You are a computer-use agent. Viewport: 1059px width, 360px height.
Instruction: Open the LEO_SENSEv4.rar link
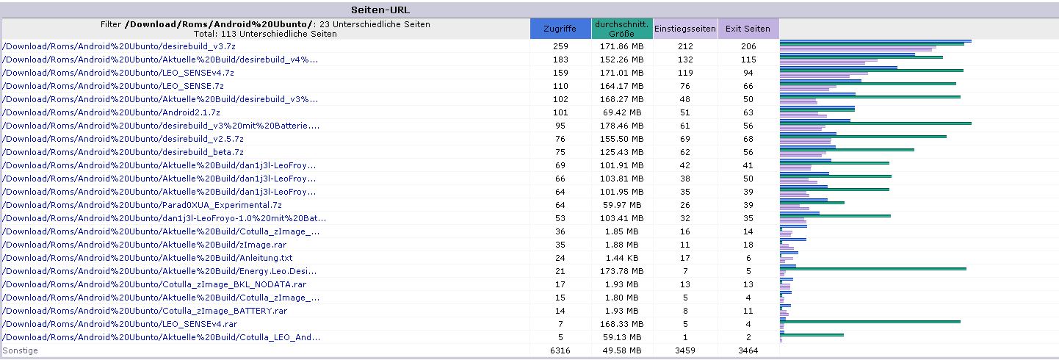(x=120, y=324)
